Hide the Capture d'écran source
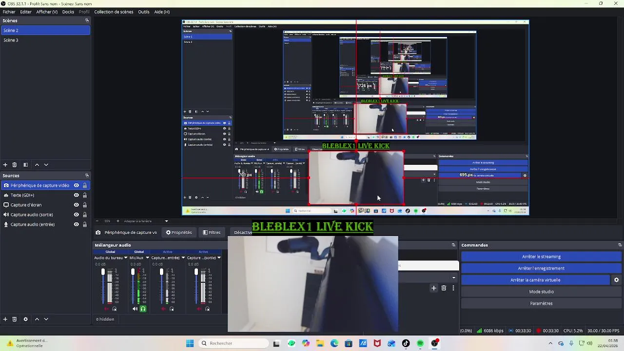This screenshot has width=624, height=351. point(76,205)
